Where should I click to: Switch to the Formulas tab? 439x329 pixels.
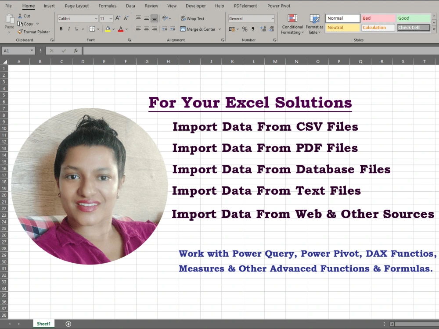coord(107,6)
